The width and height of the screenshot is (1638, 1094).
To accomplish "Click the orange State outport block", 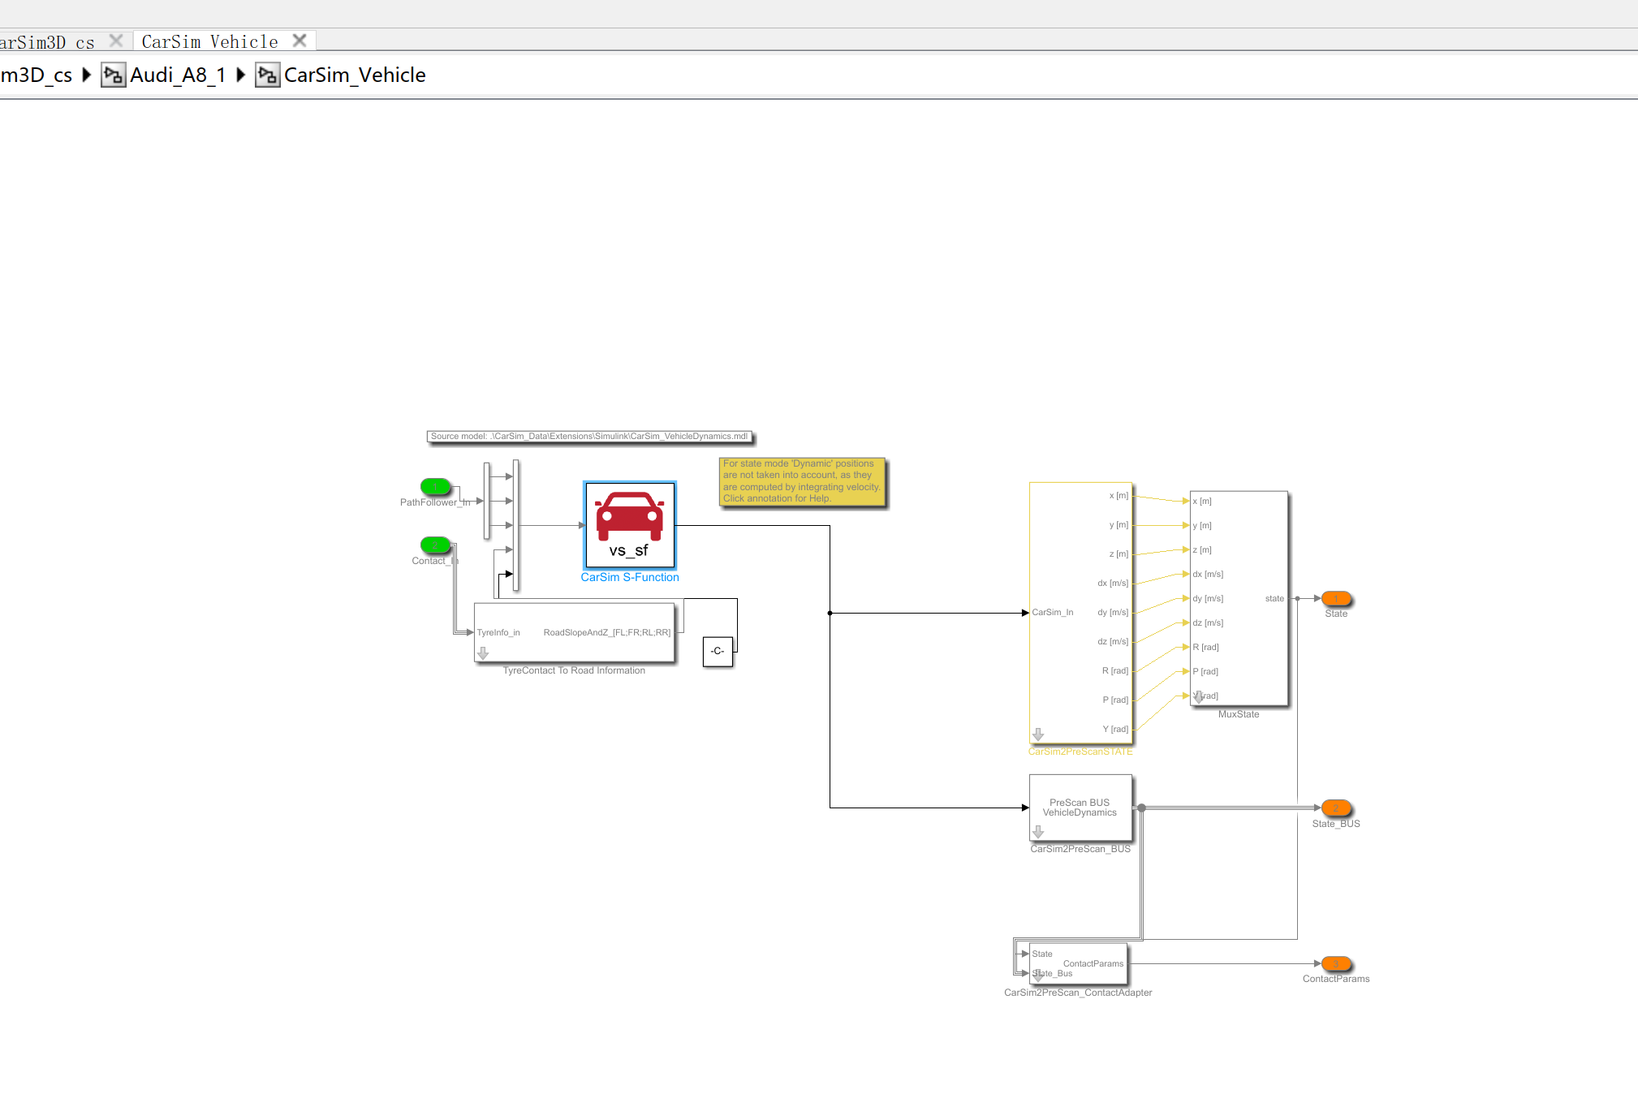I will [x=1336, y=598].
